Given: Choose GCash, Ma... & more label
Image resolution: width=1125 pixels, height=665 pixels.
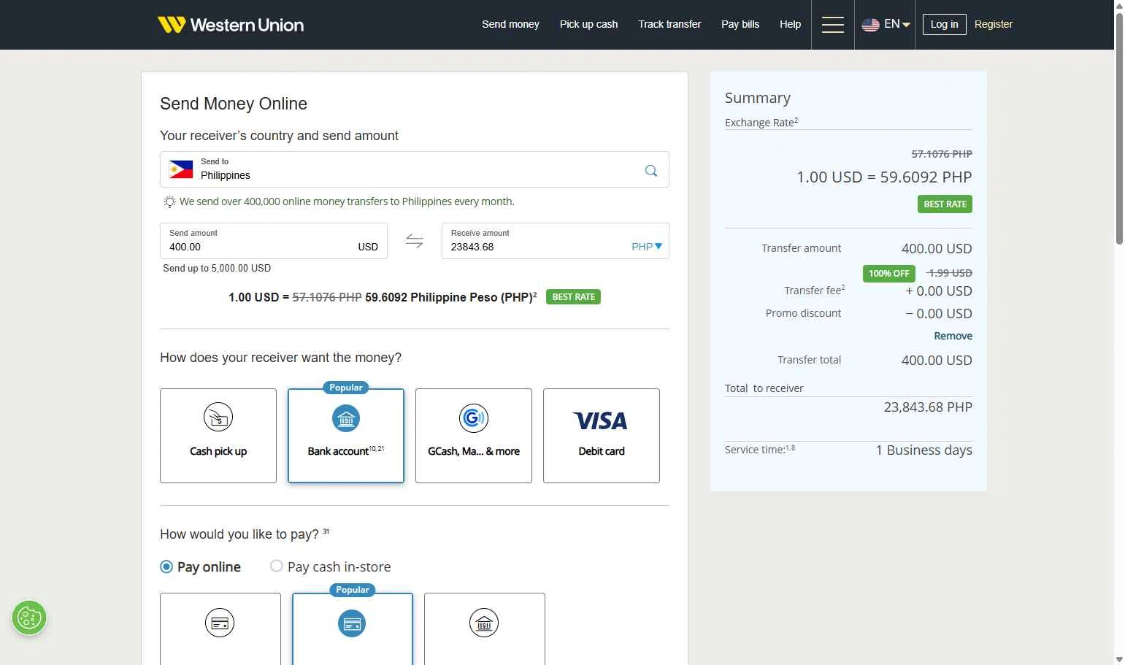Looking at the screenshot, I should [474, 451].
